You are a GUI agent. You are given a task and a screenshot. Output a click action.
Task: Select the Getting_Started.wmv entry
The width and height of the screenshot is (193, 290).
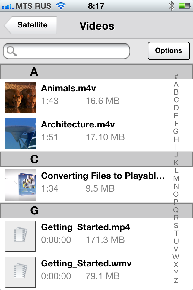(x=86, y=263)
